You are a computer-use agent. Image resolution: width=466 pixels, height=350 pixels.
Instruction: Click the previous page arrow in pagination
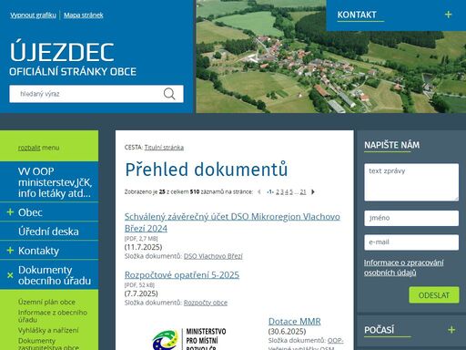pyautogui.click(x=259, y=191)
